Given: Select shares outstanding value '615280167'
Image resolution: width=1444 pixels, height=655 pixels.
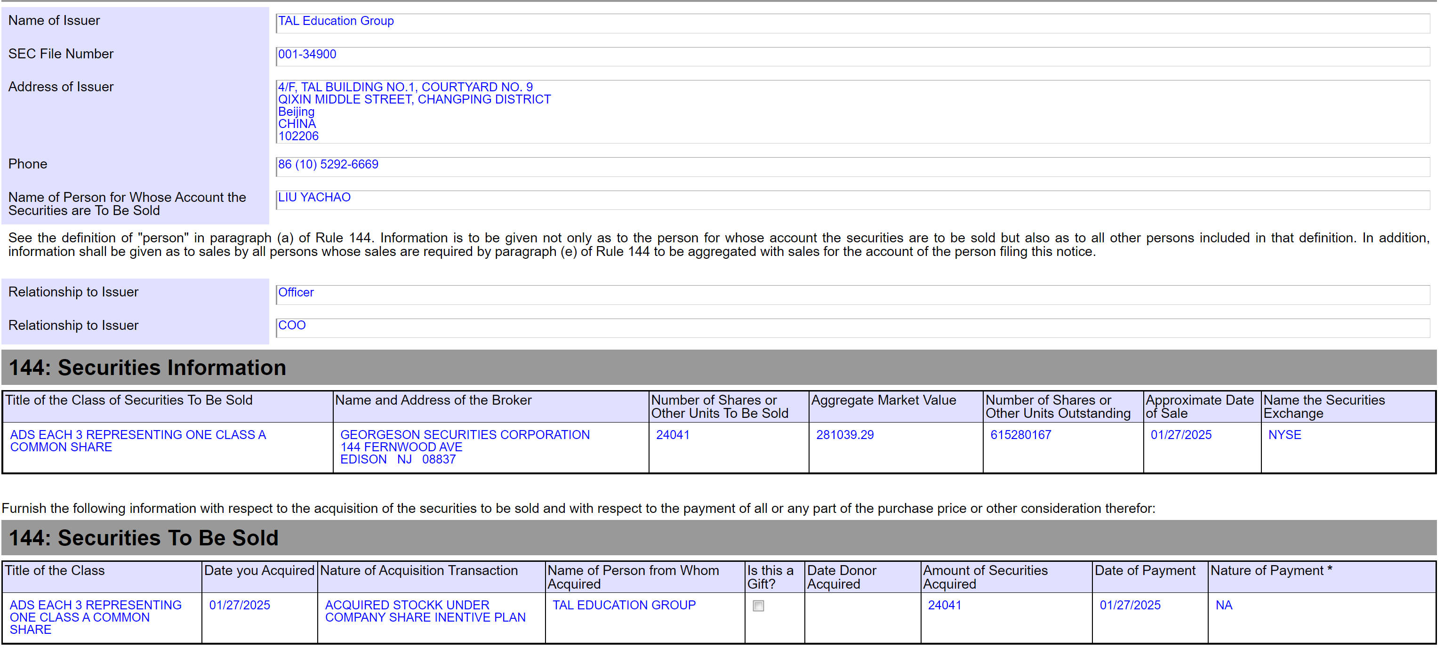Looking at the screenshot, I should click(1021, 435).
